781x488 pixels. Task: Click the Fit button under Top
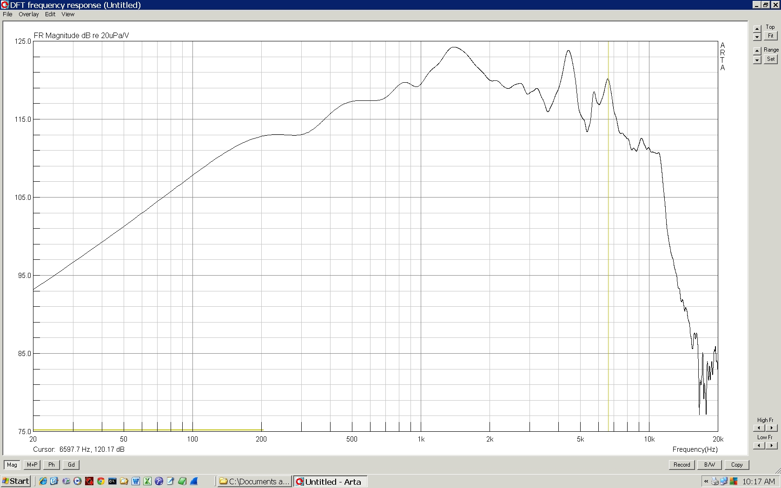point(771,36)
